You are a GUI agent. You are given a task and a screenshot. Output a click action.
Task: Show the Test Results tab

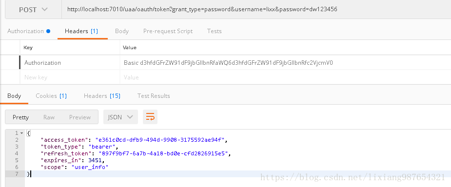coord(154,96)
